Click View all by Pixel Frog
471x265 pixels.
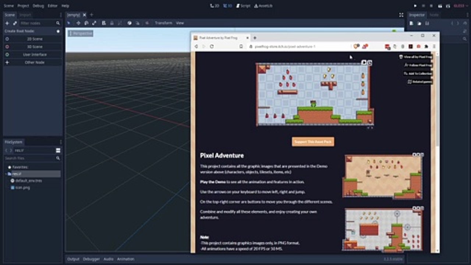(x=415, y=57)
